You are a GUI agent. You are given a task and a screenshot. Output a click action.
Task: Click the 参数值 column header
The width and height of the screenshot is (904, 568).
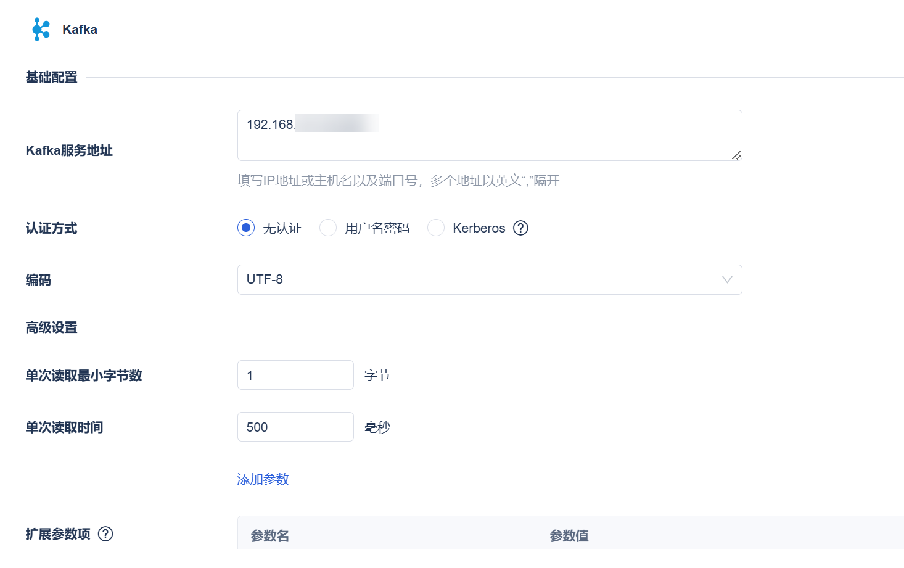point(569,536)
